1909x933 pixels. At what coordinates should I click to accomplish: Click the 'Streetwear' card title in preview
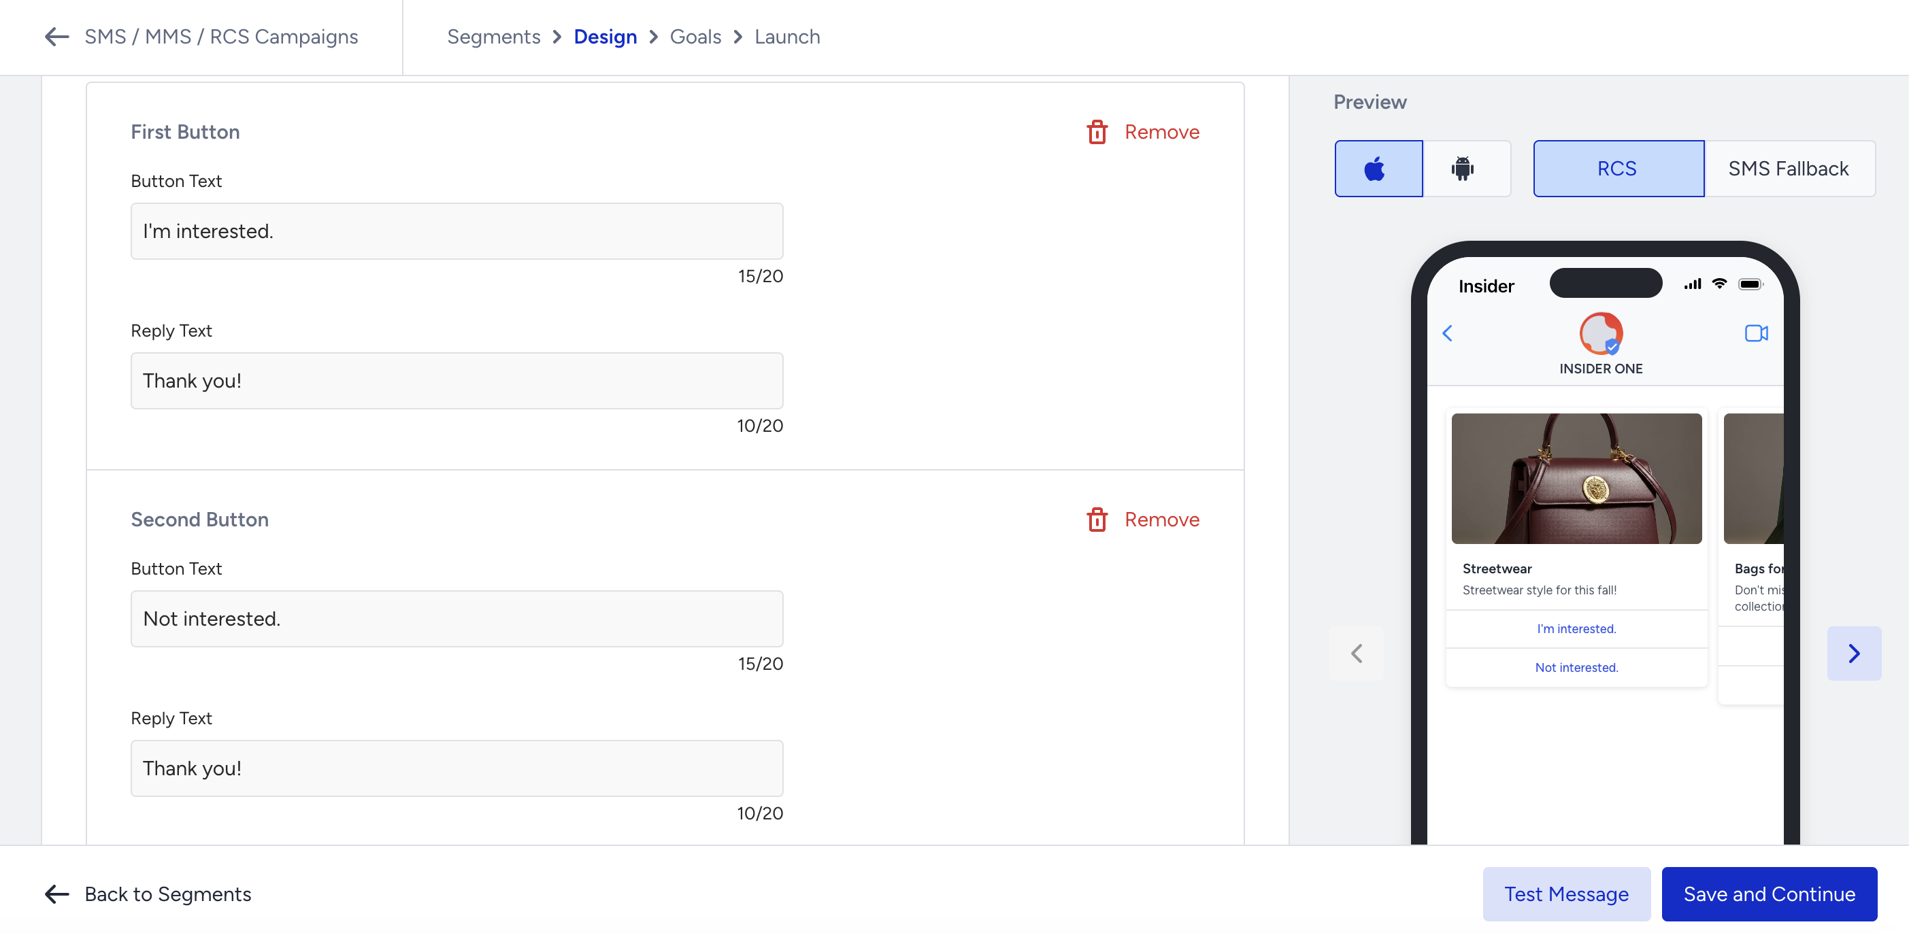(x=1497, y=569)
